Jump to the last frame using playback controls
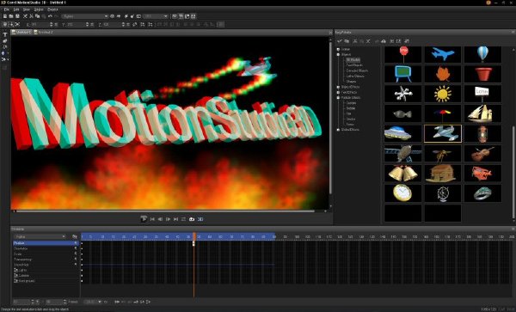The image size is (516, 312). click(x=176, y=219)
